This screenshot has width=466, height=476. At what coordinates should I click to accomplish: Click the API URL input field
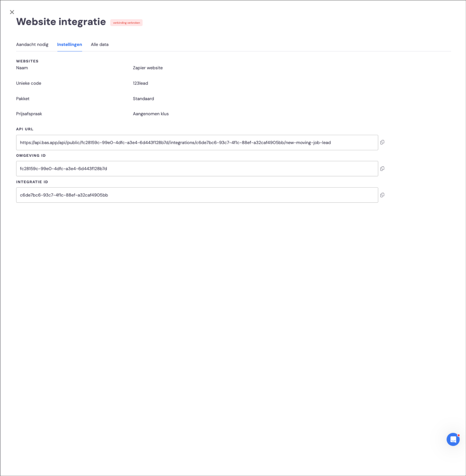[197, 143]
